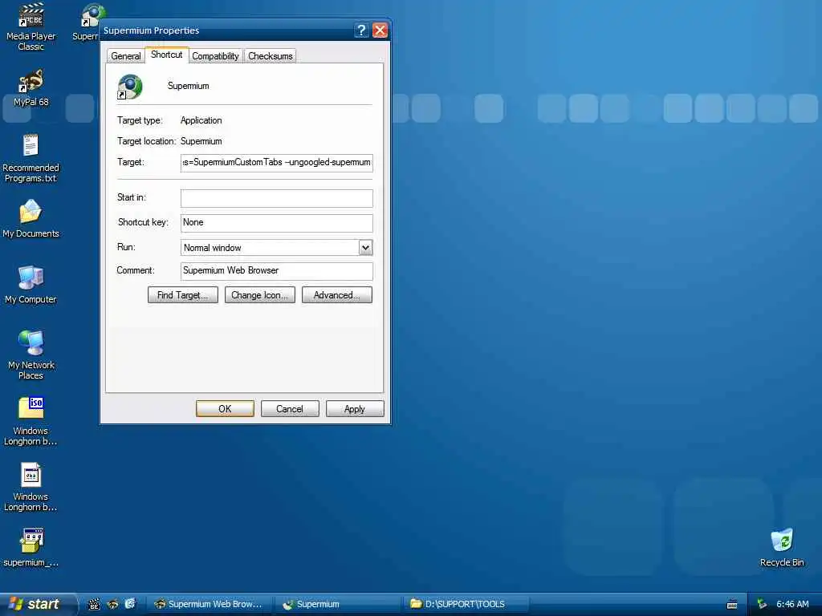Image resolution: width=822 pixels, height=616 pixels.
Task: Click the Target input field
Action: click(277, 163)
